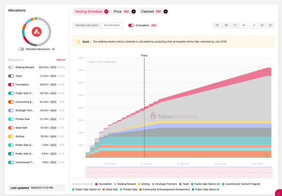This screenshot has height=196, width=282.
Task: Click the Today marker line on chart
Action: [144, 108]
